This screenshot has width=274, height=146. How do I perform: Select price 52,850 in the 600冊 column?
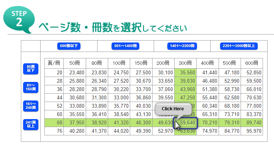[x=252, y=73]
